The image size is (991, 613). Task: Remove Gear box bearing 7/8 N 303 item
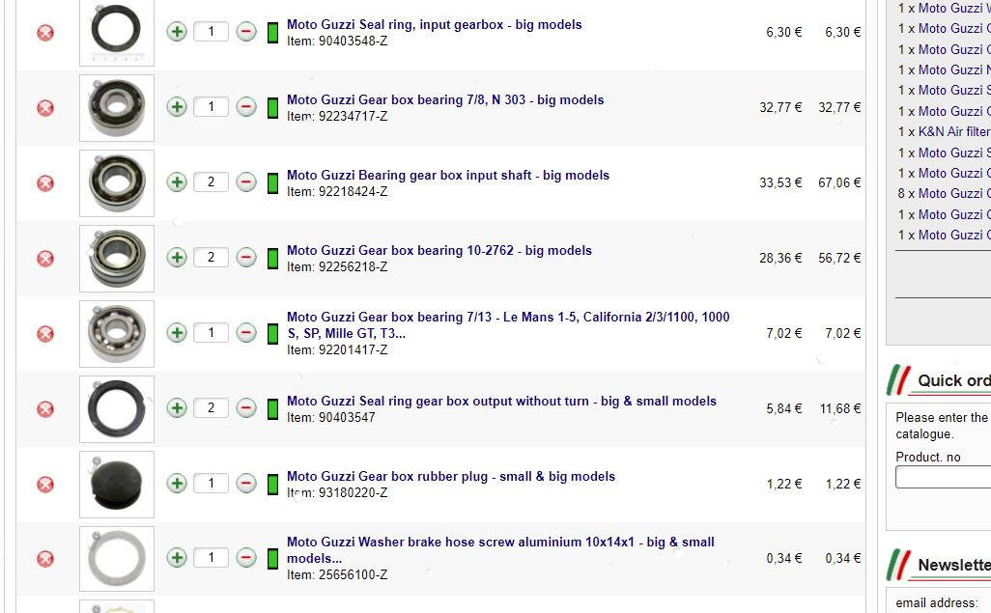45,108
